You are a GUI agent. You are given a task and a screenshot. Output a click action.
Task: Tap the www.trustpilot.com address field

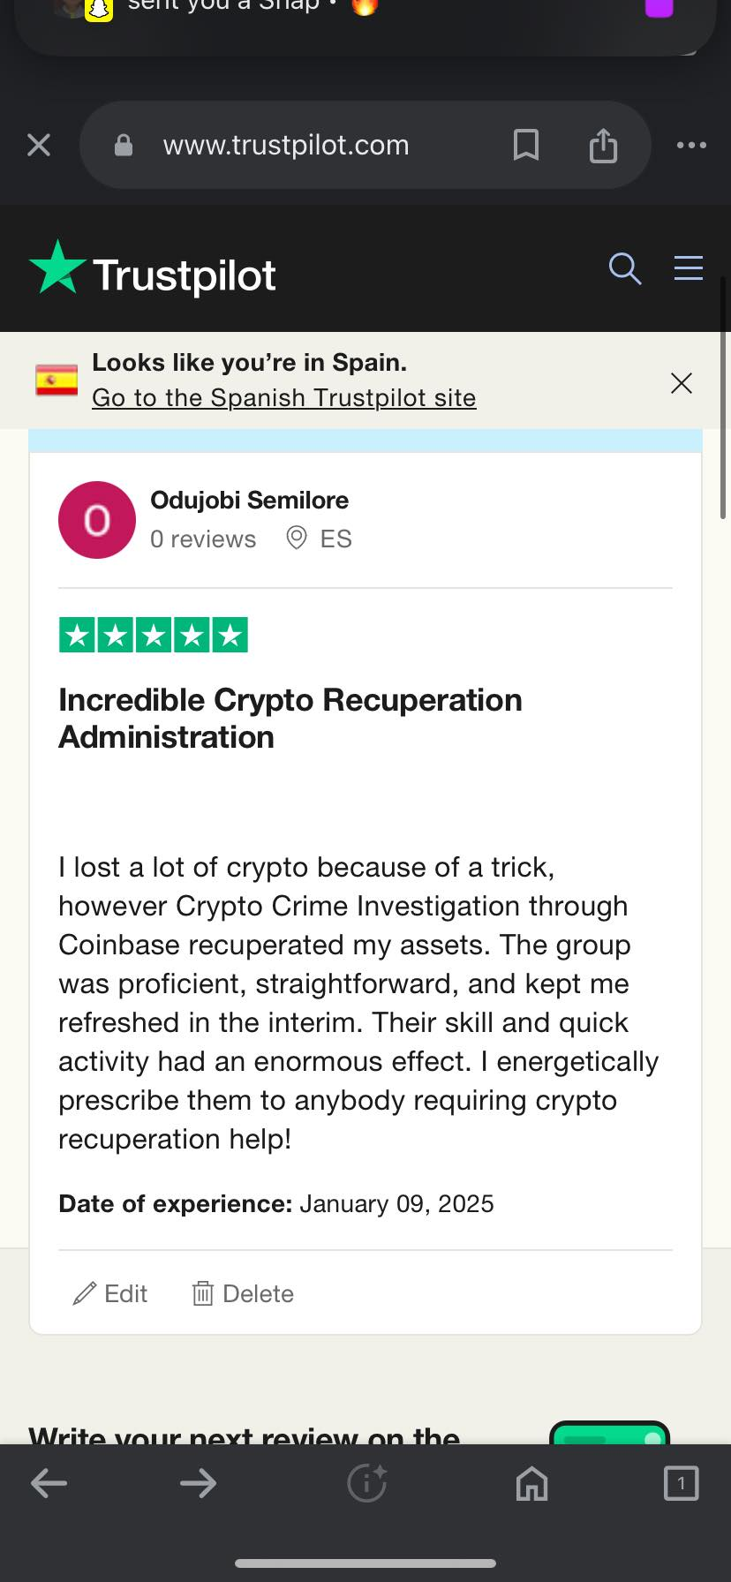[286, 145]
